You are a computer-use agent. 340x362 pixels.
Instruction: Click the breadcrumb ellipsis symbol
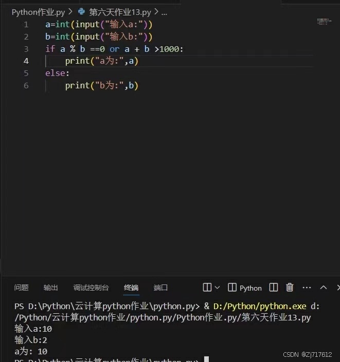pos(164,13)
